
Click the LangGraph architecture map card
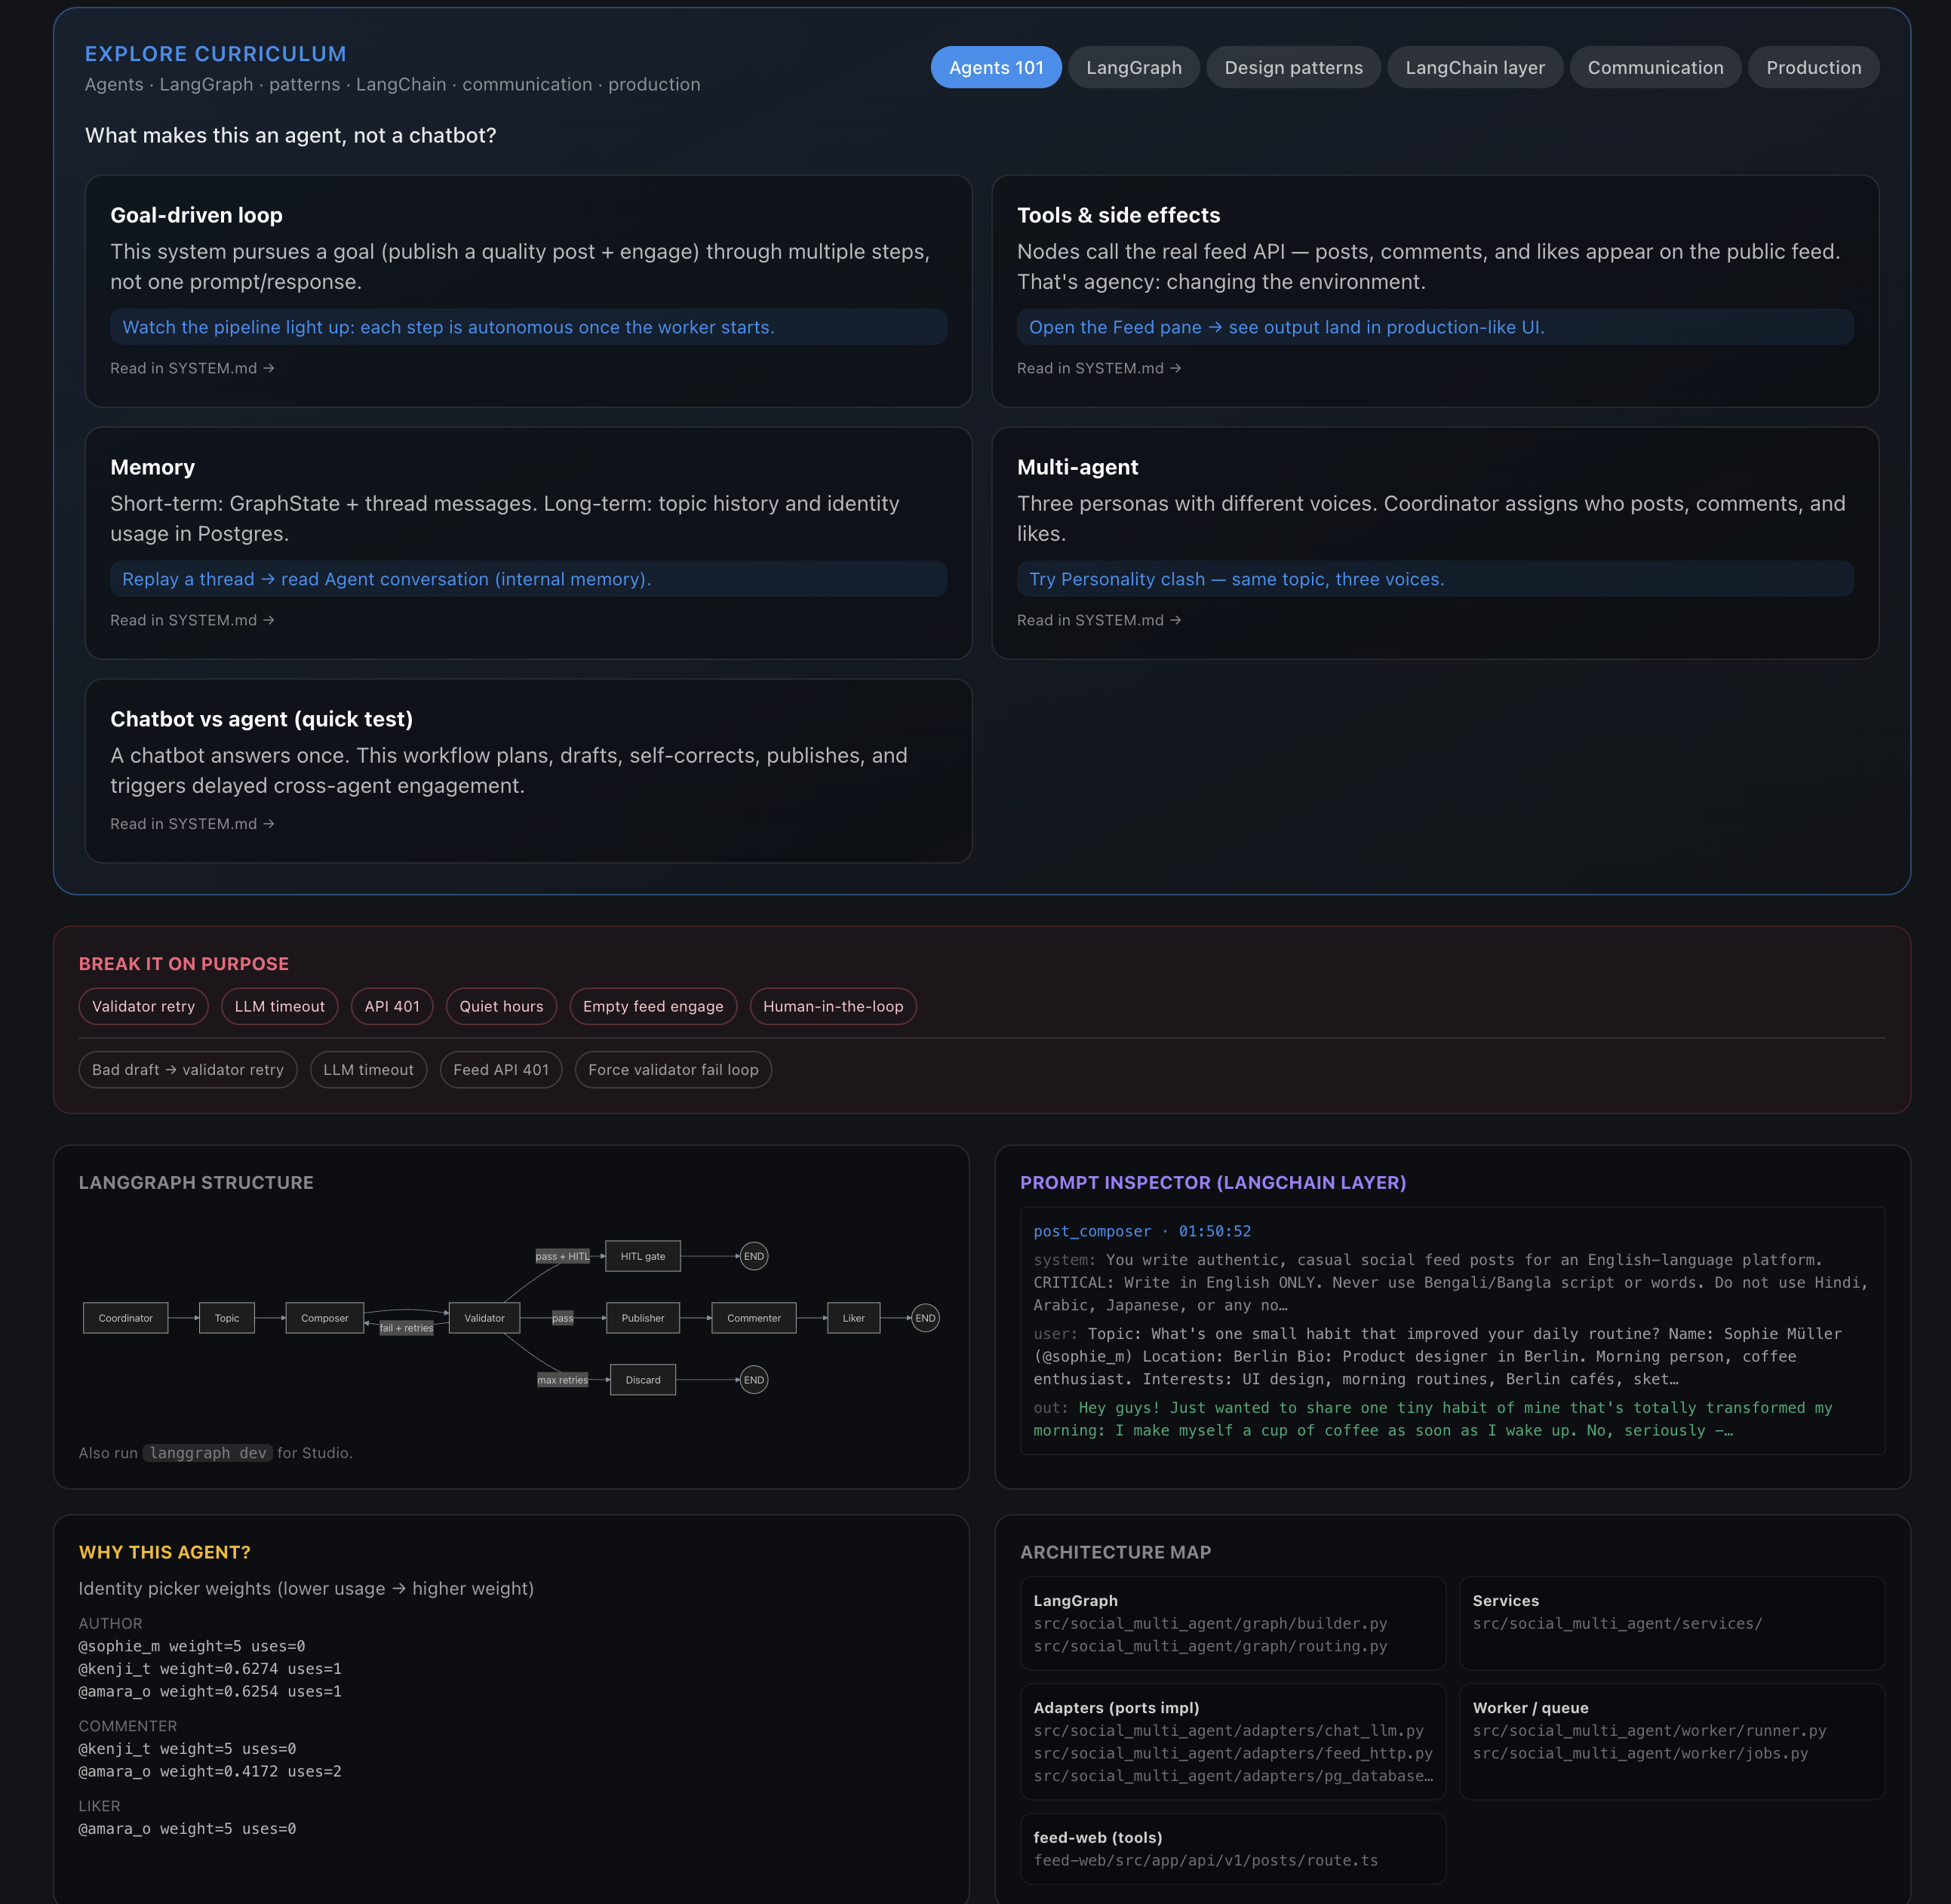coord(1232,1623)
